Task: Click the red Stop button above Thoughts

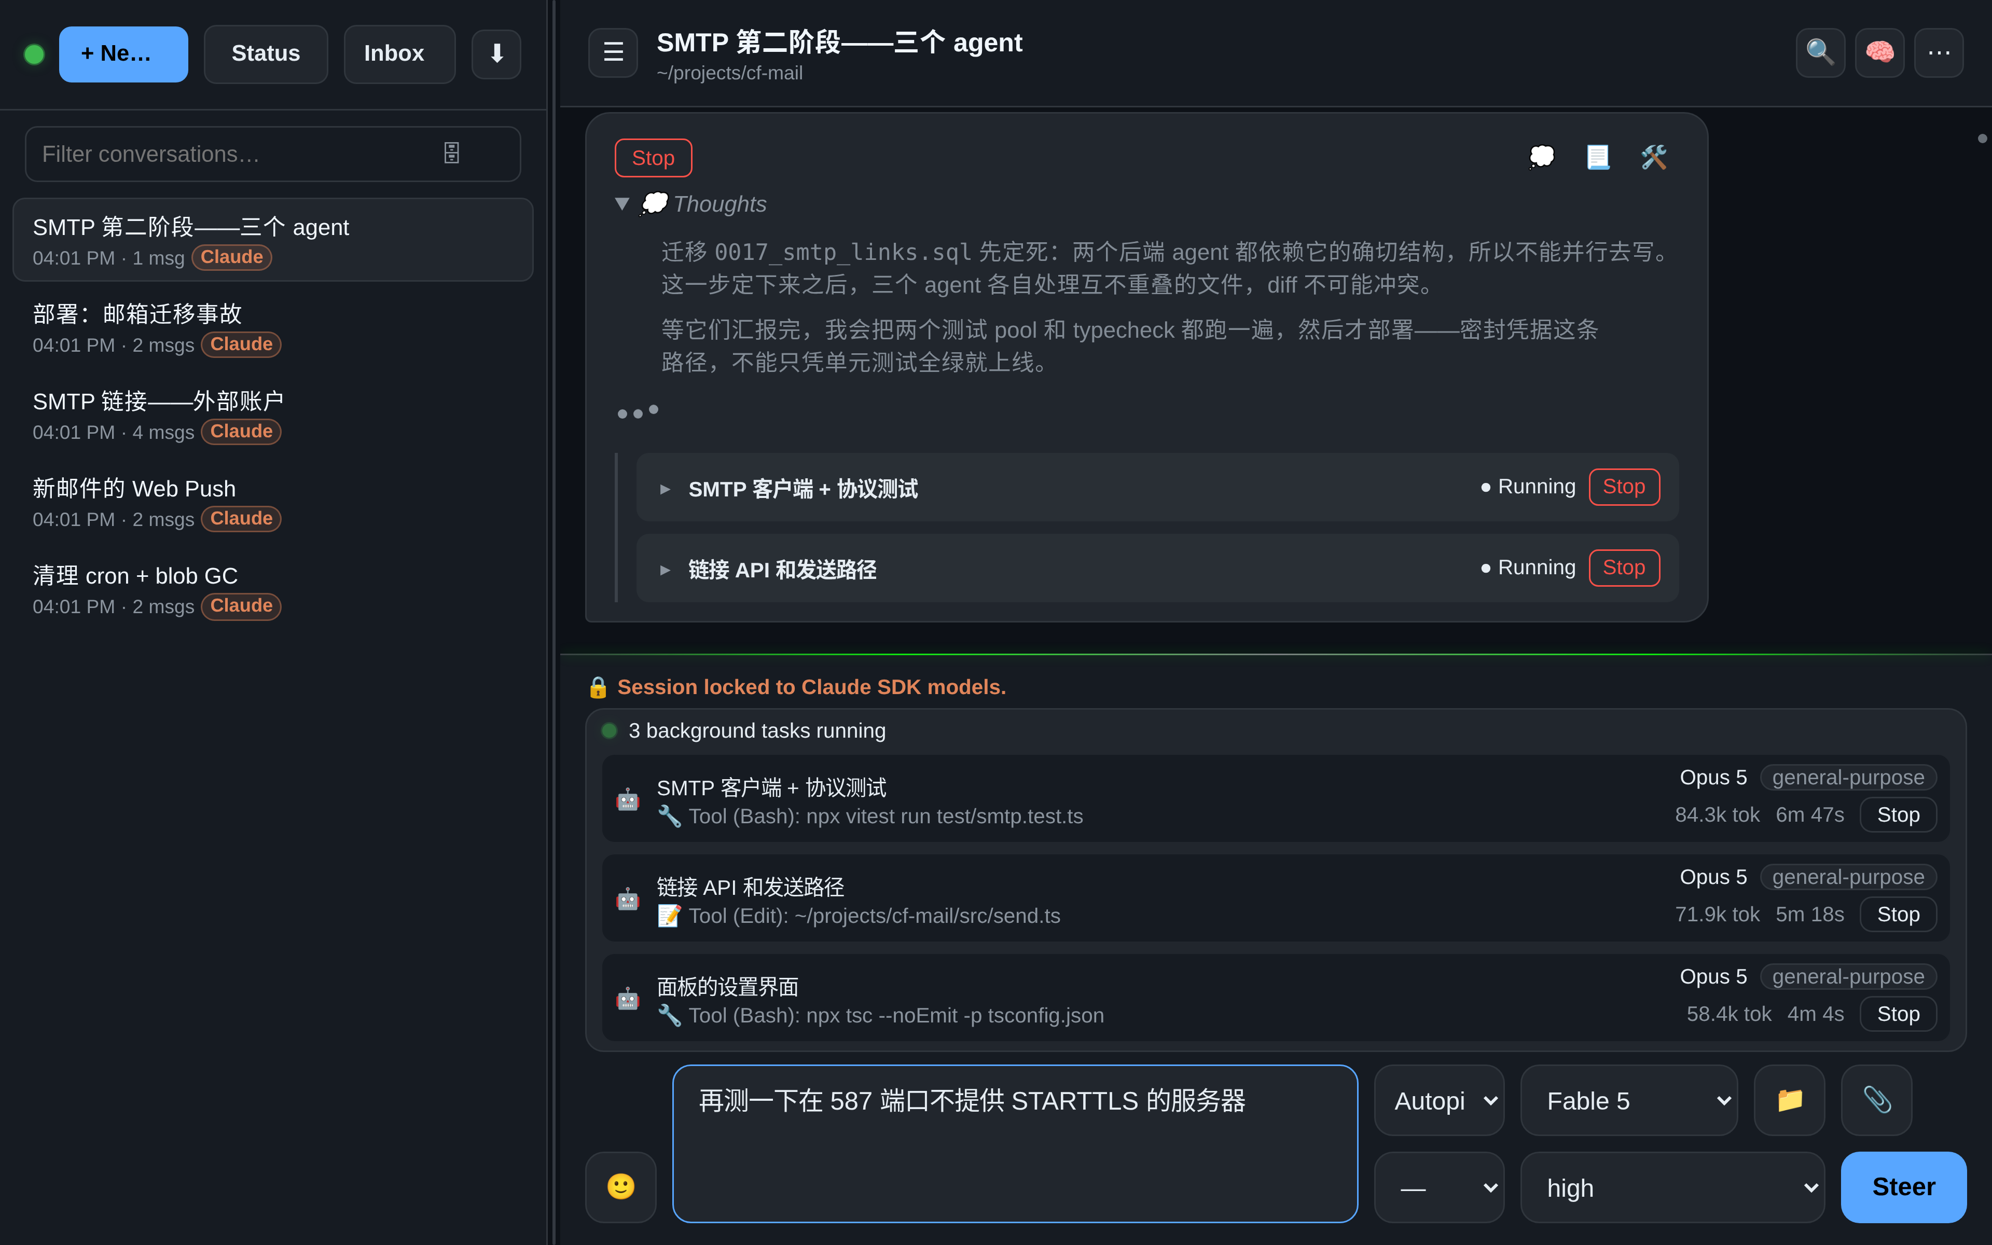Action: (653, 157)
